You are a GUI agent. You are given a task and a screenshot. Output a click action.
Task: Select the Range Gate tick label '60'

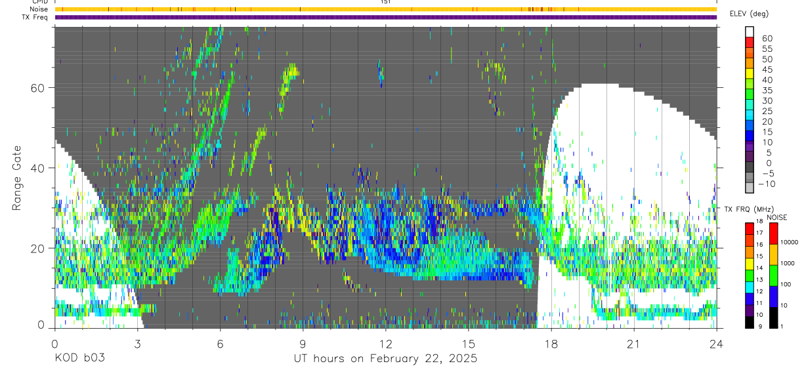(x=37, y=88)
